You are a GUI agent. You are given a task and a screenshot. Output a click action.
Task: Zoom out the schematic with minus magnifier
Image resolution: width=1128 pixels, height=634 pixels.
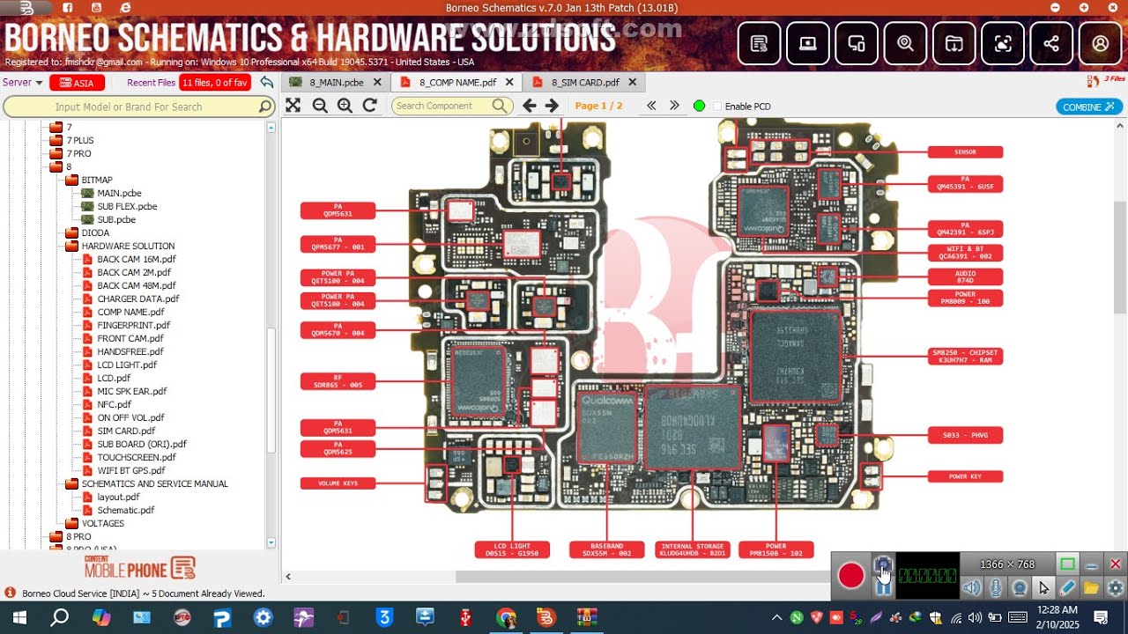point(320,106)
